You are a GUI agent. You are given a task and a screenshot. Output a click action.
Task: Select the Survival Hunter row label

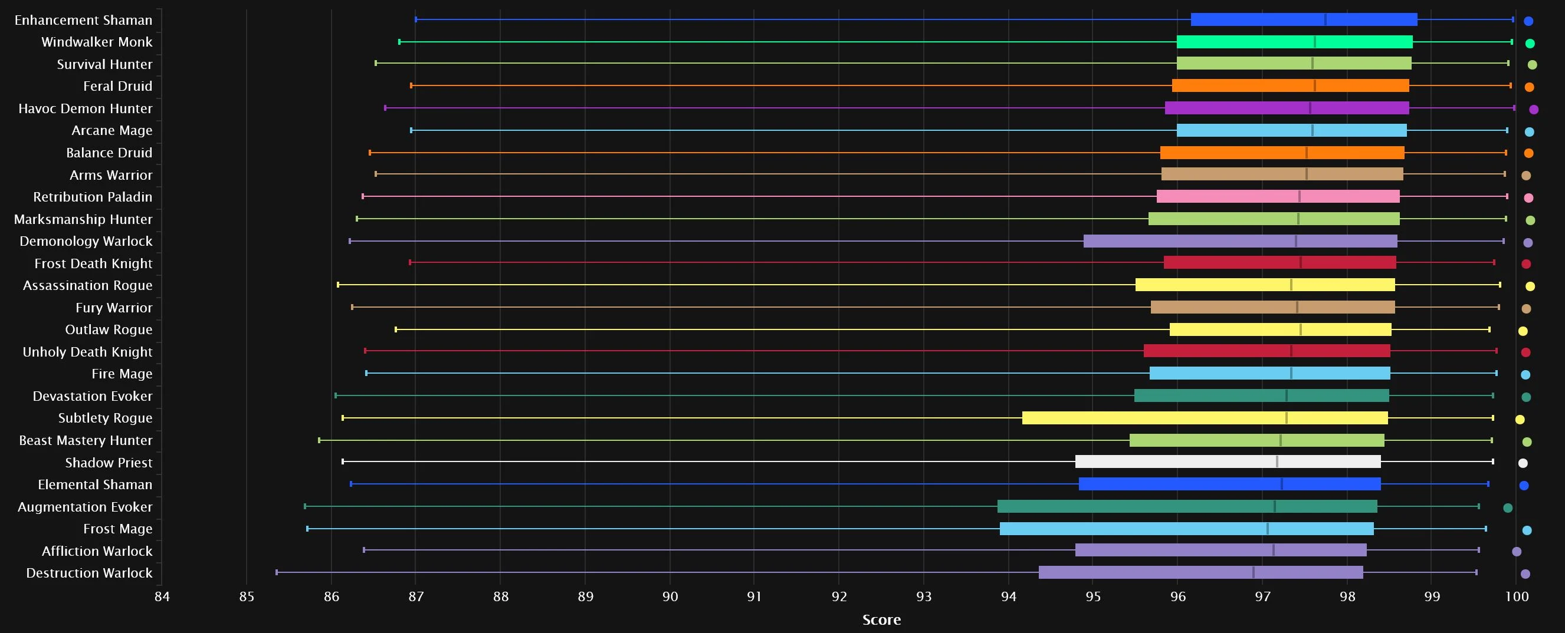(x=104, y=64)
